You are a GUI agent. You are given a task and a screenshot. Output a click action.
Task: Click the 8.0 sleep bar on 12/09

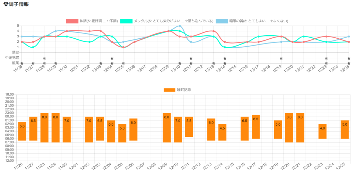pos(166,127)
